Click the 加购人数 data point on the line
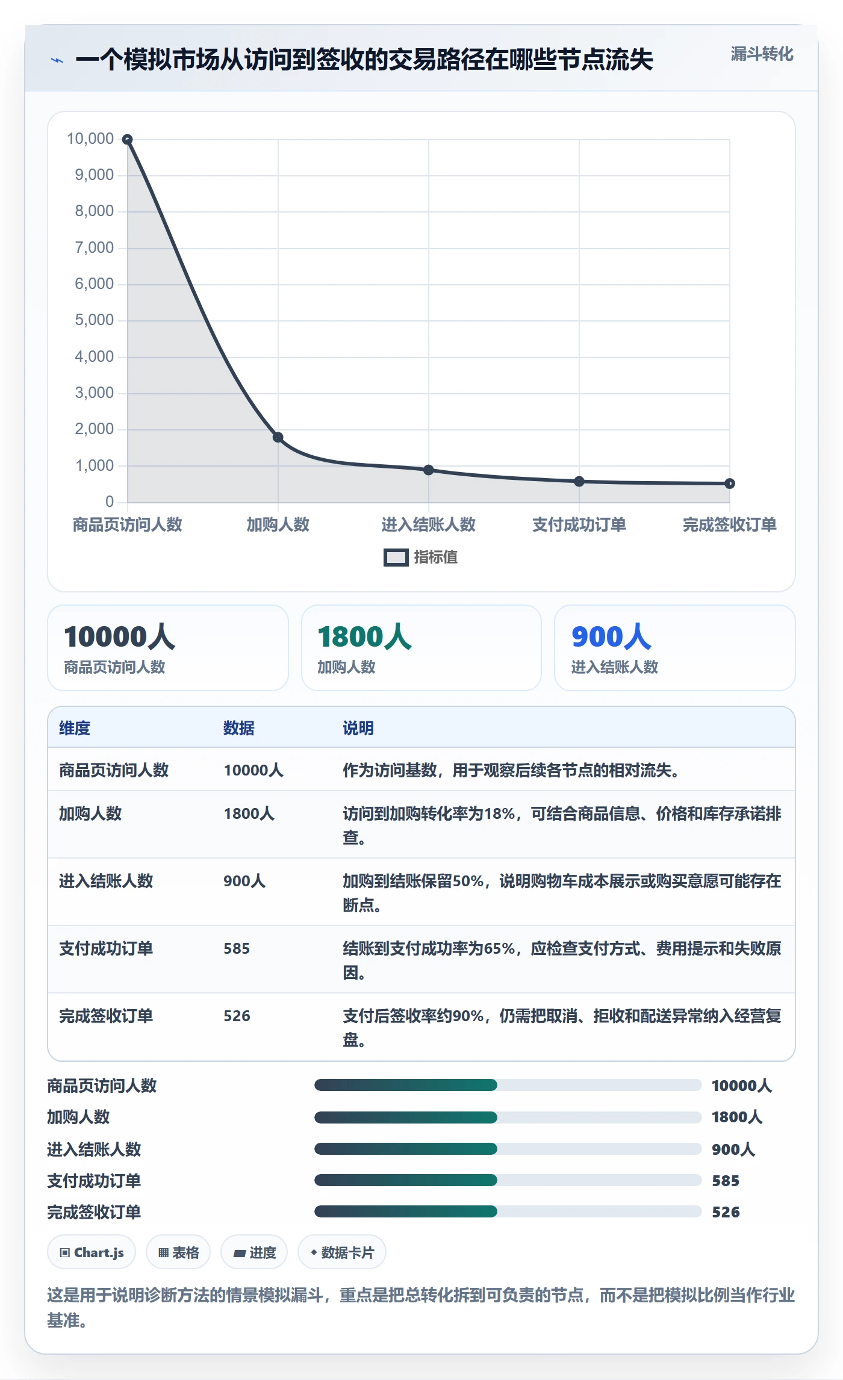The width and height of the screenshot is (843, 1380). pos(278,437)
